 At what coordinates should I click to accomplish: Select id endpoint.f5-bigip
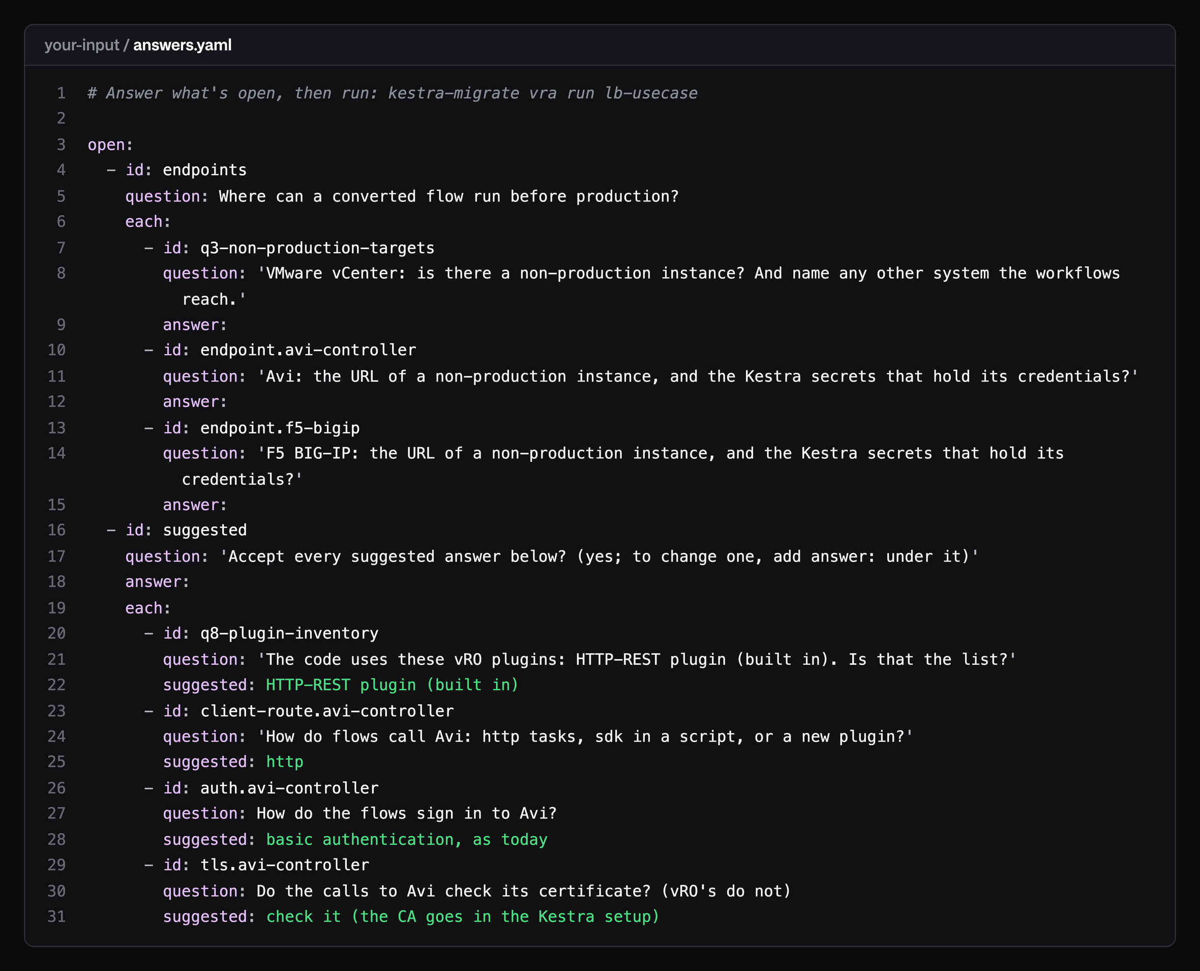(280, 428)
